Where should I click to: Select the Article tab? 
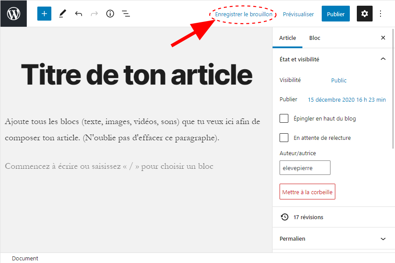point(287,38)
